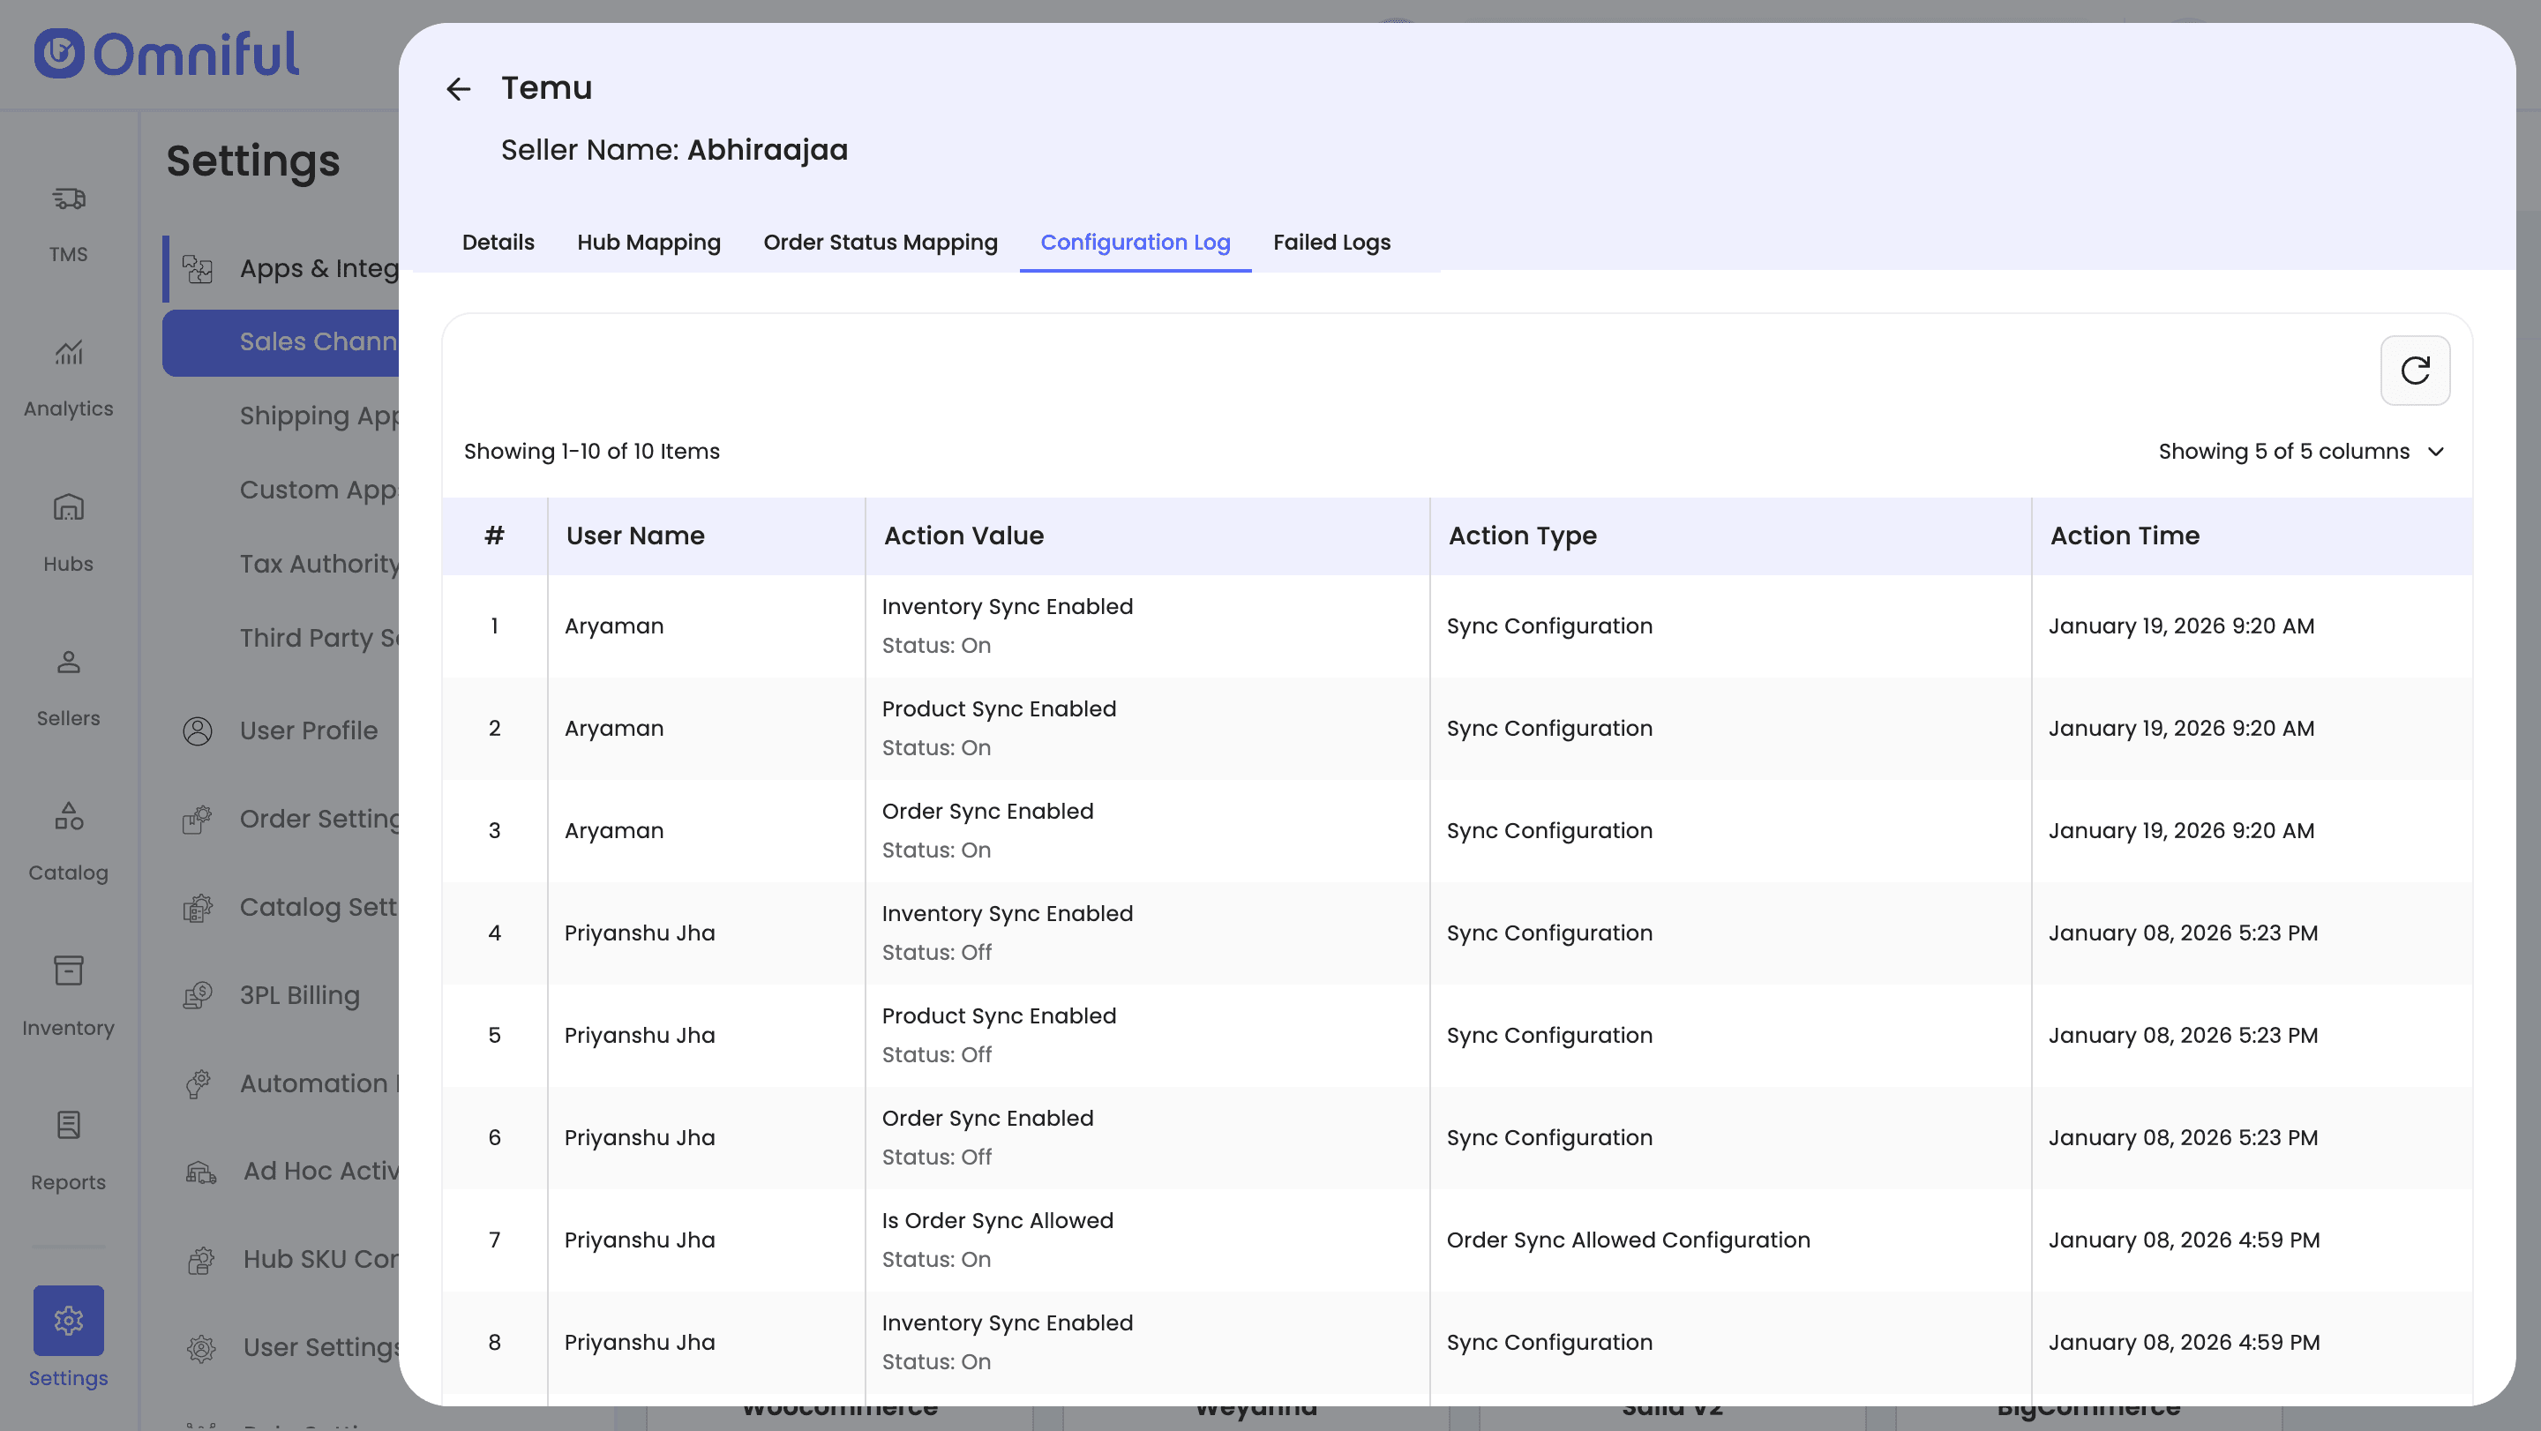Click the Settings gear icon
Image resolution: width=2541 pixels, height=1431 pixels.
click(68, 1320)
